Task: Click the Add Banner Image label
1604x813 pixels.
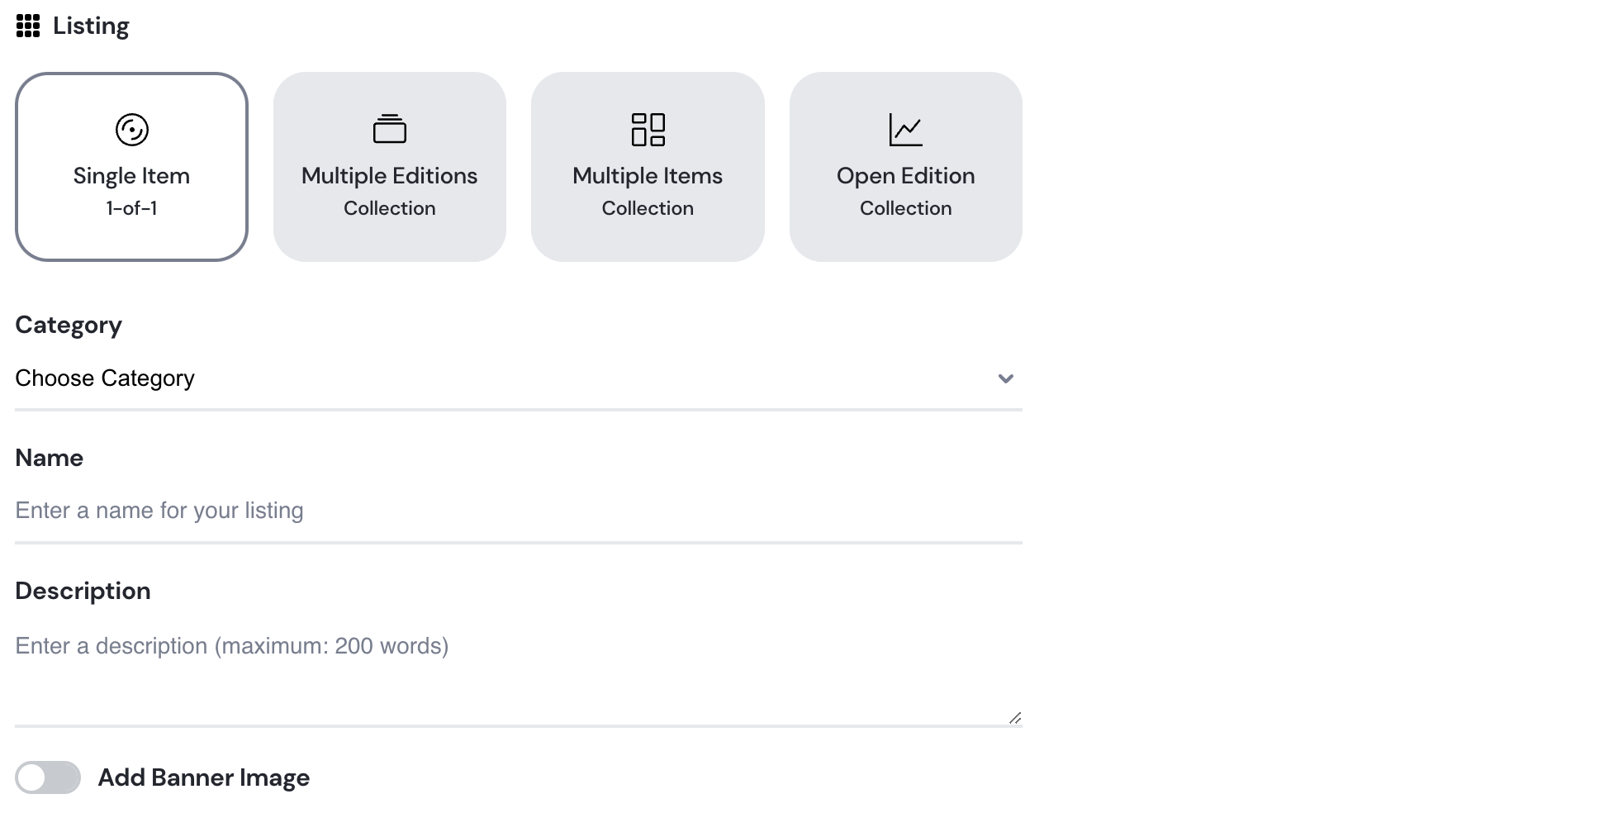Action: (x=204, y=777)
